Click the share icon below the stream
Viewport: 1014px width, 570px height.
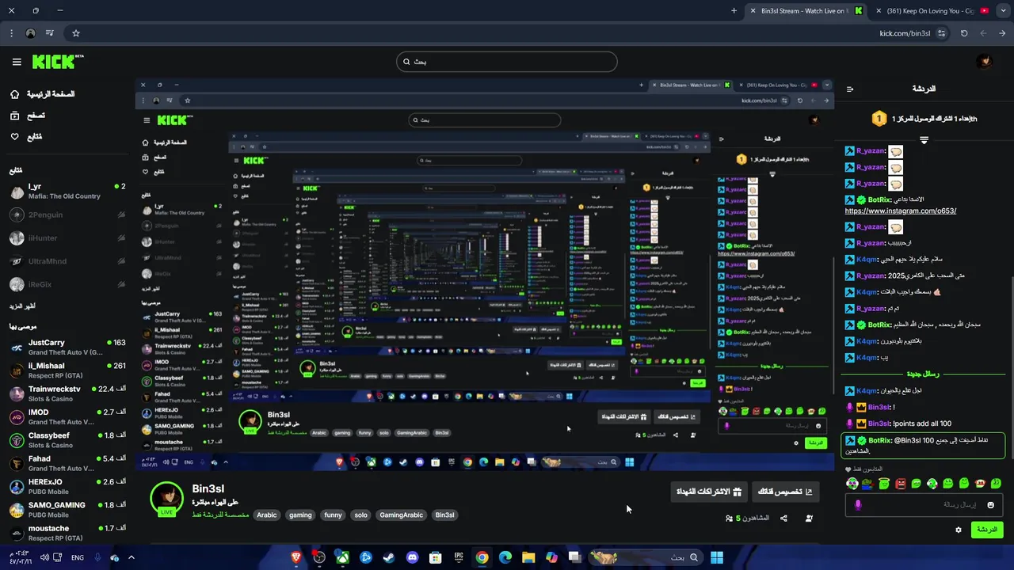coord(783,519)
